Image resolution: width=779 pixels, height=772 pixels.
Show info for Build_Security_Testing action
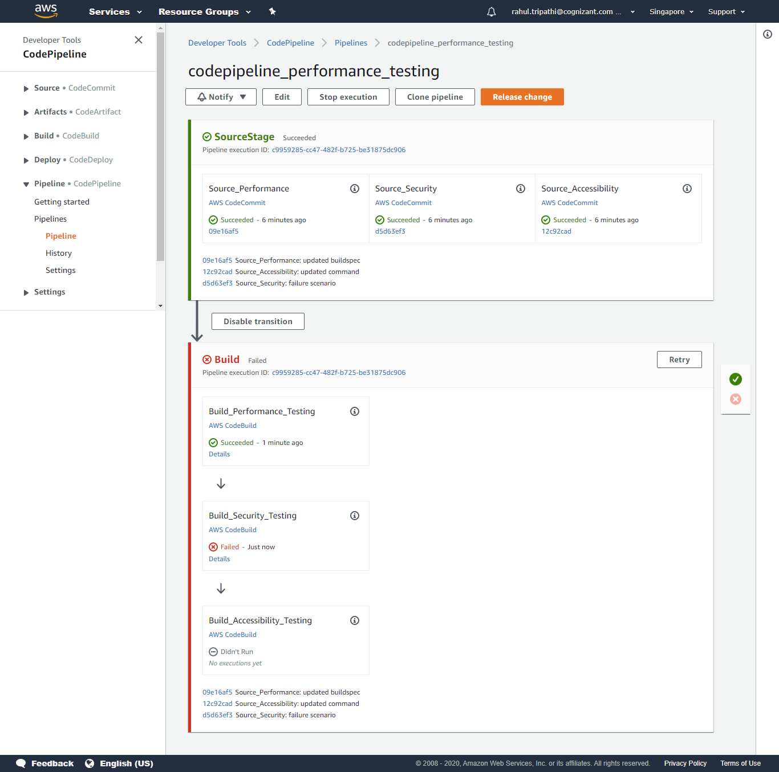[355, 516]
